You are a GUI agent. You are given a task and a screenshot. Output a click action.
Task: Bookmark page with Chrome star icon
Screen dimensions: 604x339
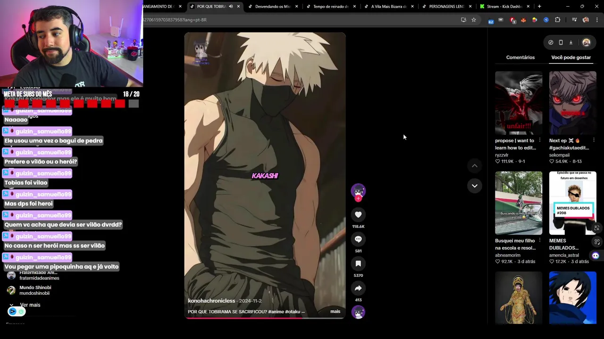coord(474,20)
